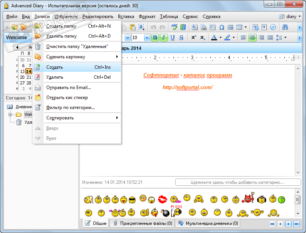Viewport: 306px width, 233px height.
Task: Switch to Мультимедиа дневники tab
Action: coord(208,223)
